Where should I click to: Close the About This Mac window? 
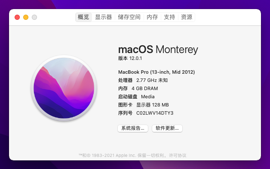tap(17, 17)
